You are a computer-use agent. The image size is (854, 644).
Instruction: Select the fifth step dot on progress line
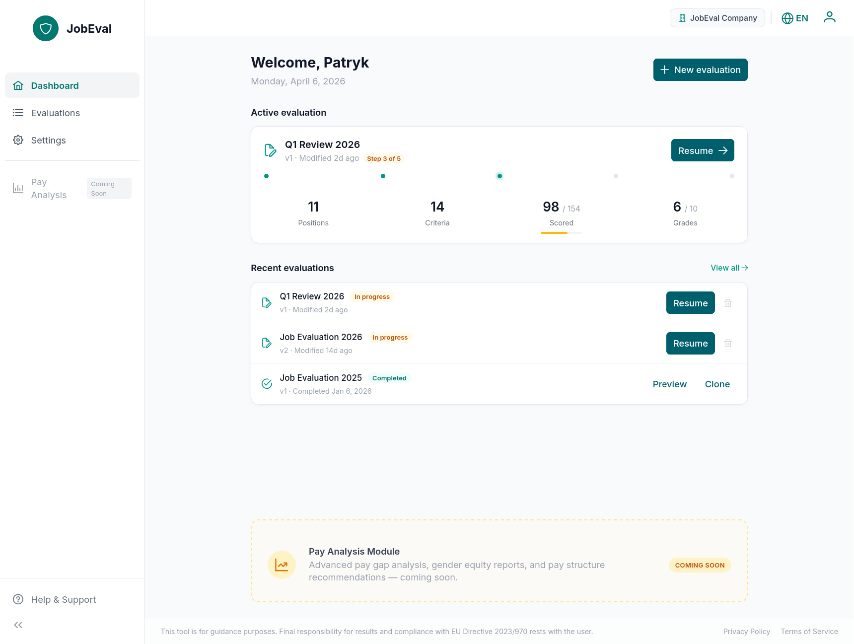[732, 176]
